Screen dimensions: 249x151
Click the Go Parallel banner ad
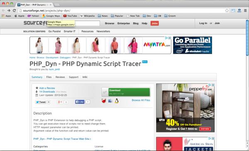193,45
